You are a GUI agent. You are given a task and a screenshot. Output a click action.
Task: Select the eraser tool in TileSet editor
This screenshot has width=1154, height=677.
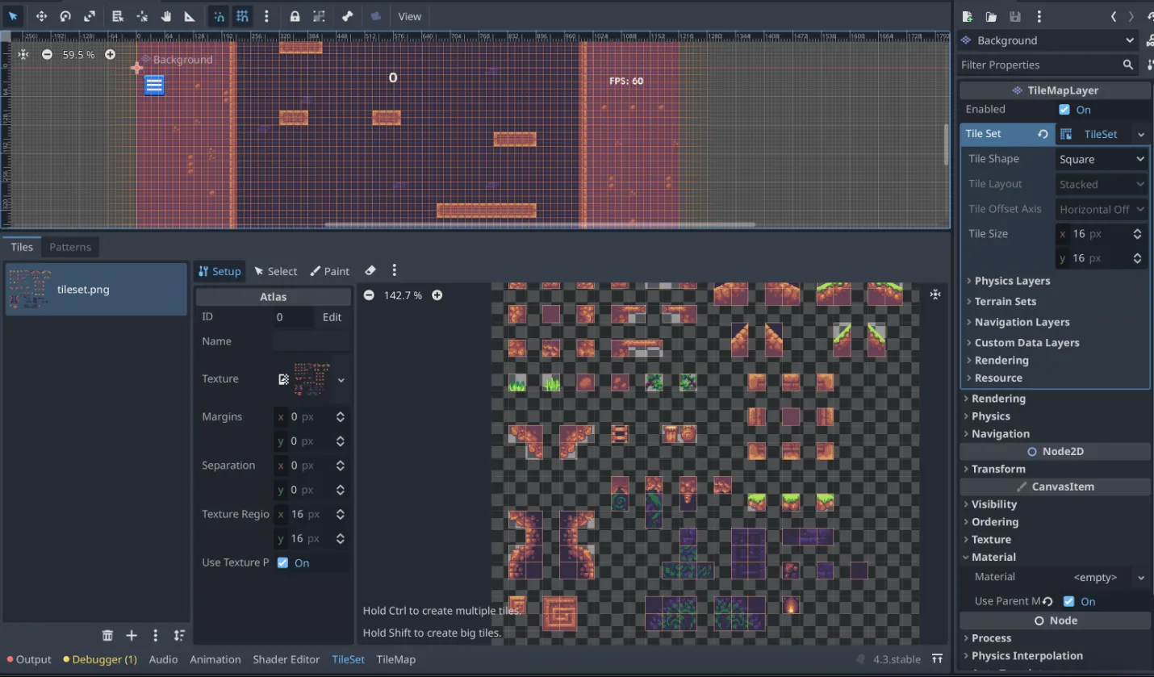tap(370, 271)
